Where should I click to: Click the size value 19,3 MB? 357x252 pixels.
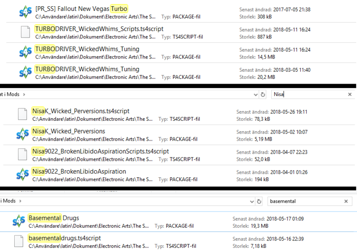coord(259,226)
